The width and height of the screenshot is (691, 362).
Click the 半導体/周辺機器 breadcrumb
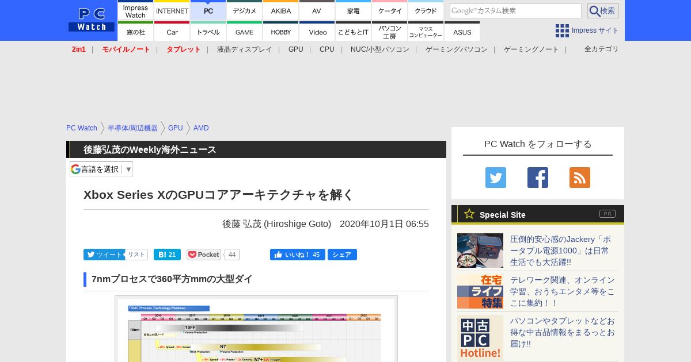[x=132, y=128]
